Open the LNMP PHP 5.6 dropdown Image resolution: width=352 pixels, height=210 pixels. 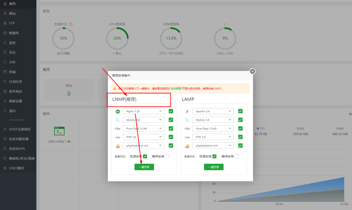pyautogui.click(x=143, y=137)
